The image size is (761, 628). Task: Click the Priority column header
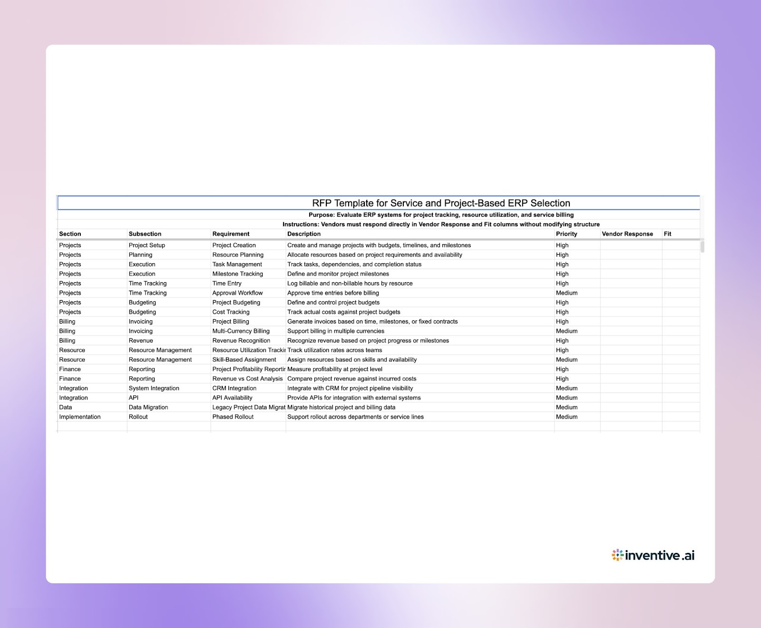(566, 234)
